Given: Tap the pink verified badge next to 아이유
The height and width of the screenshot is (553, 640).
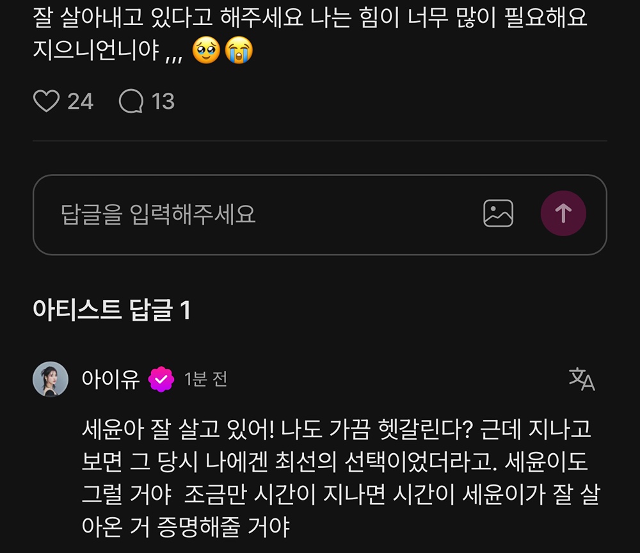Looking at the screenshot, I should [161, 379].
